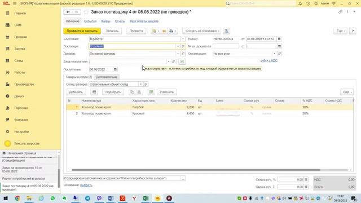The image size is (361, 203).
Task: Open the notifications bell icon
Action: tap(300, 3)
